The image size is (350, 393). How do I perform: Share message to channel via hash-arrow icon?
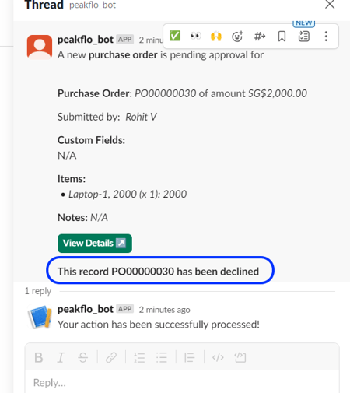click(260, 37)
